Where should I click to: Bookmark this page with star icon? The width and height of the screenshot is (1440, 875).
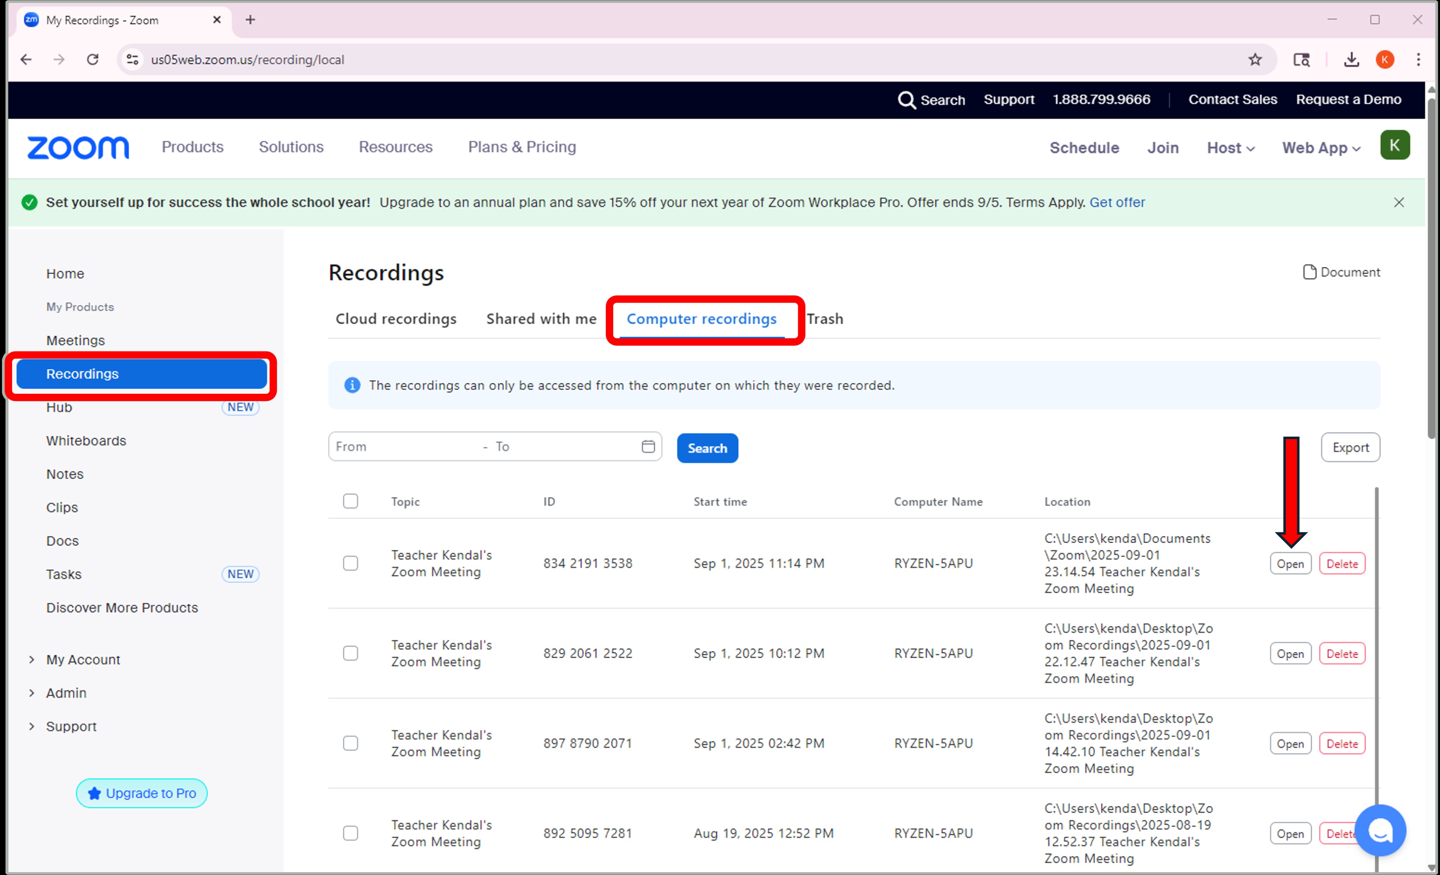1255,60
